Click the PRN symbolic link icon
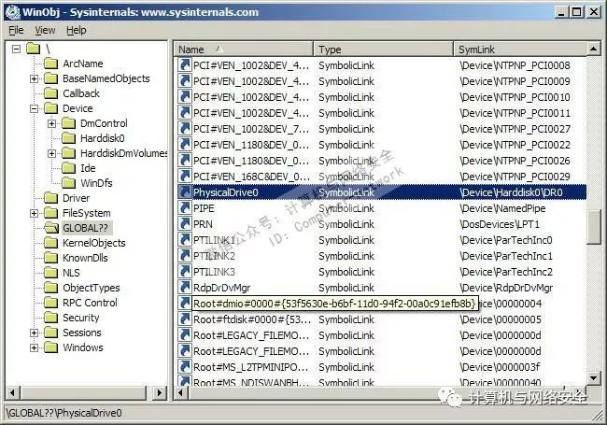Viewport: 607px width, 425px height. tap(185, 224)
